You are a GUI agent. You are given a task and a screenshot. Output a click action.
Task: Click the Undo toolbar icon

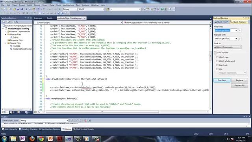39,9
